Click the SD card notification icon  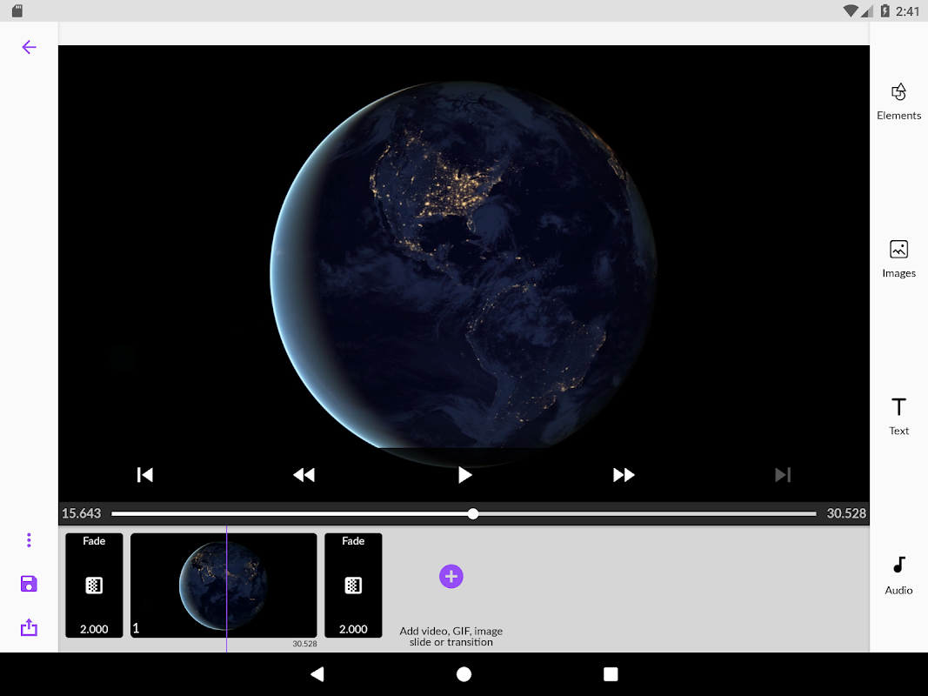tap(17, 10)
